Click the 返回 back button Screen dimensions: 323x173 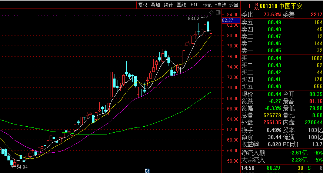tap(233, 5)
